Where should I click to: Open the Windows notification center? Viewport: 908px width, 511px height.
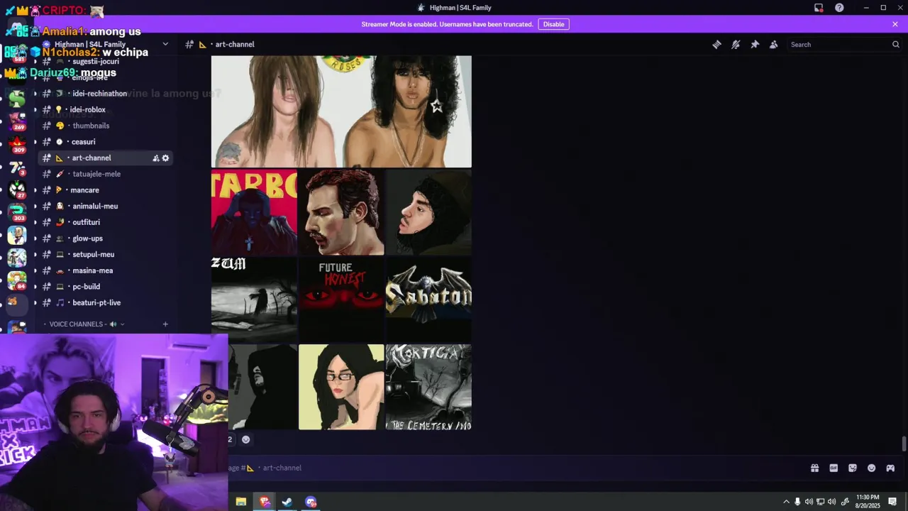pyautogui.click(x=892, y=502)
